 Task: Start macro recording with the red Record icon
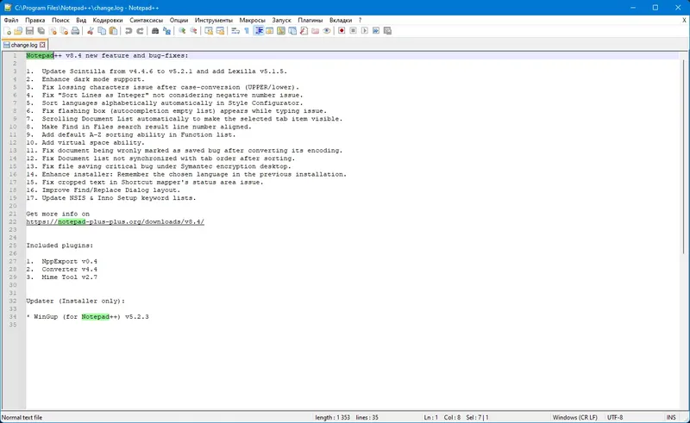coord(342,31)
